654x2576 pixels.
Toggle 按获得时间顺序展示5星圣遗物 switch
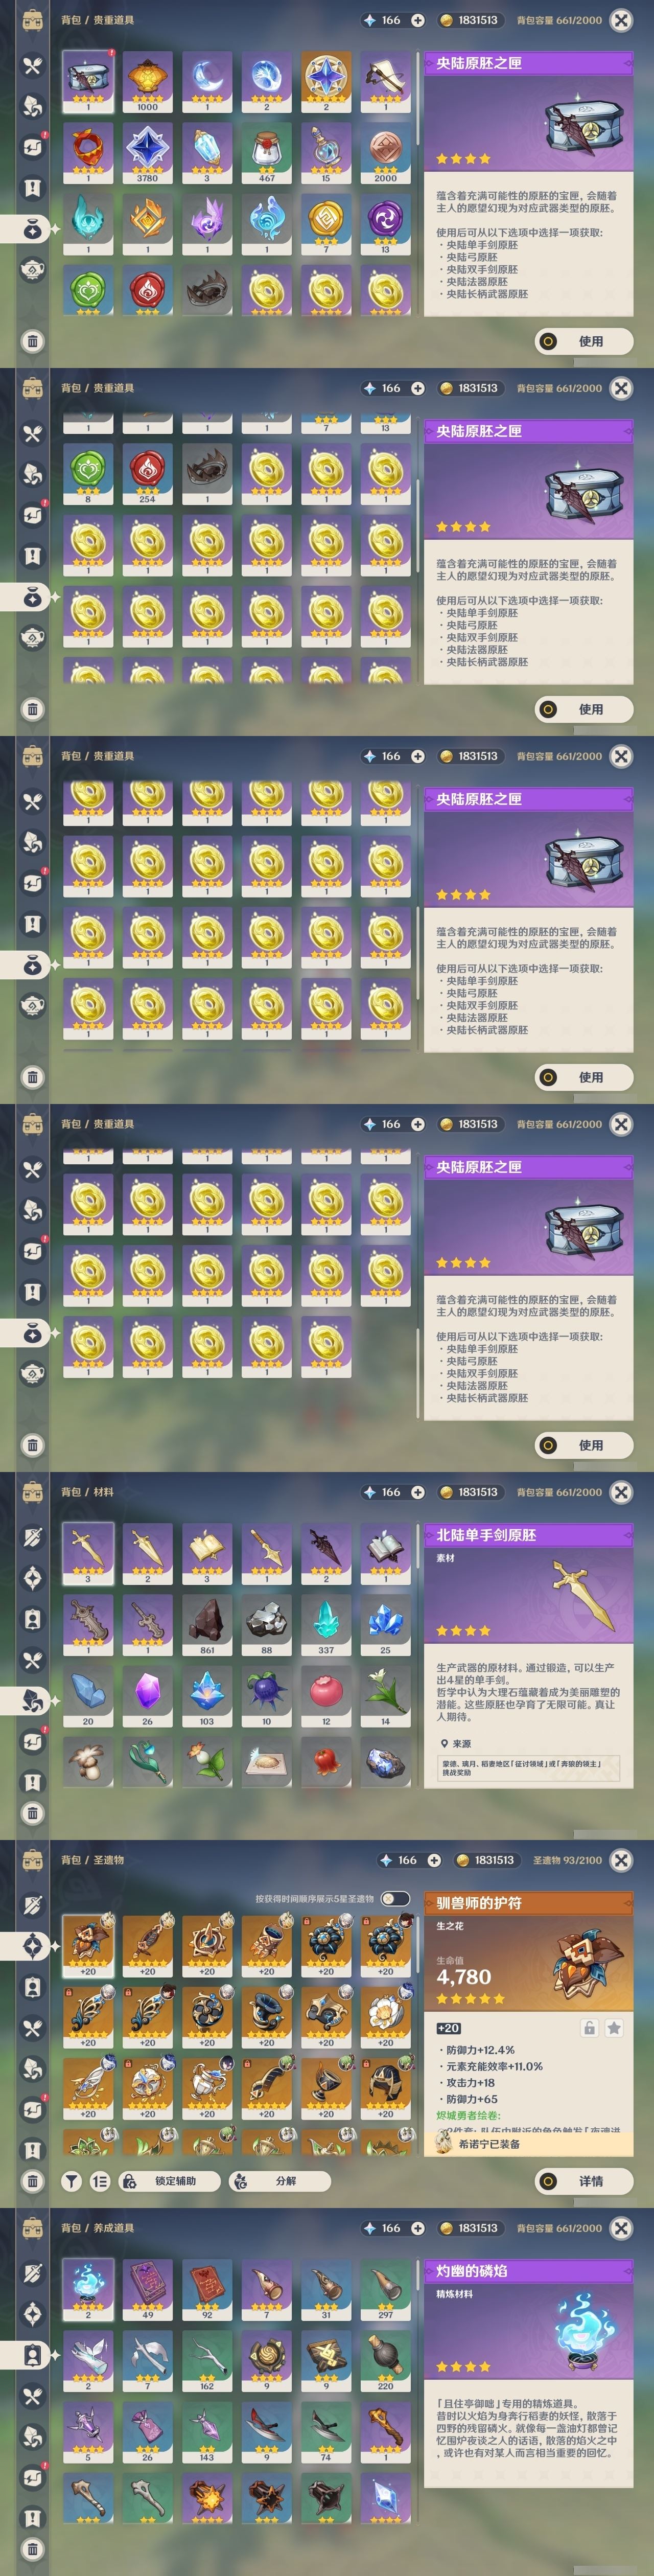394,1898
